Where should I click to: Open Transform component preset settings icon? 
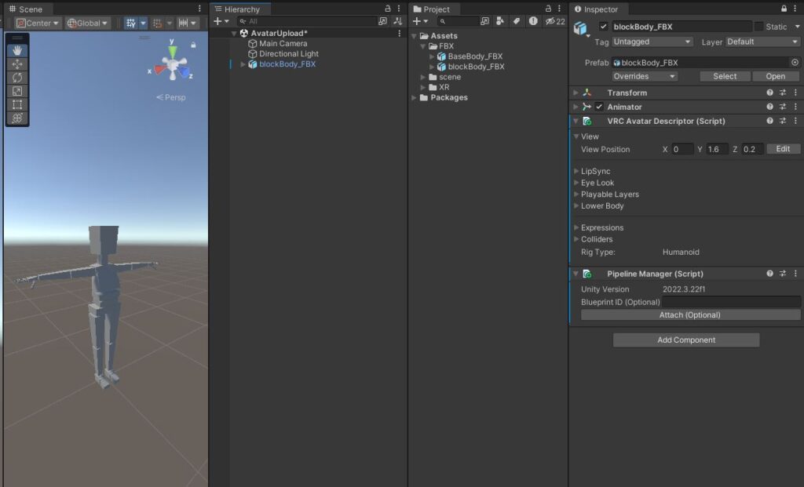(x=783, y=93)
